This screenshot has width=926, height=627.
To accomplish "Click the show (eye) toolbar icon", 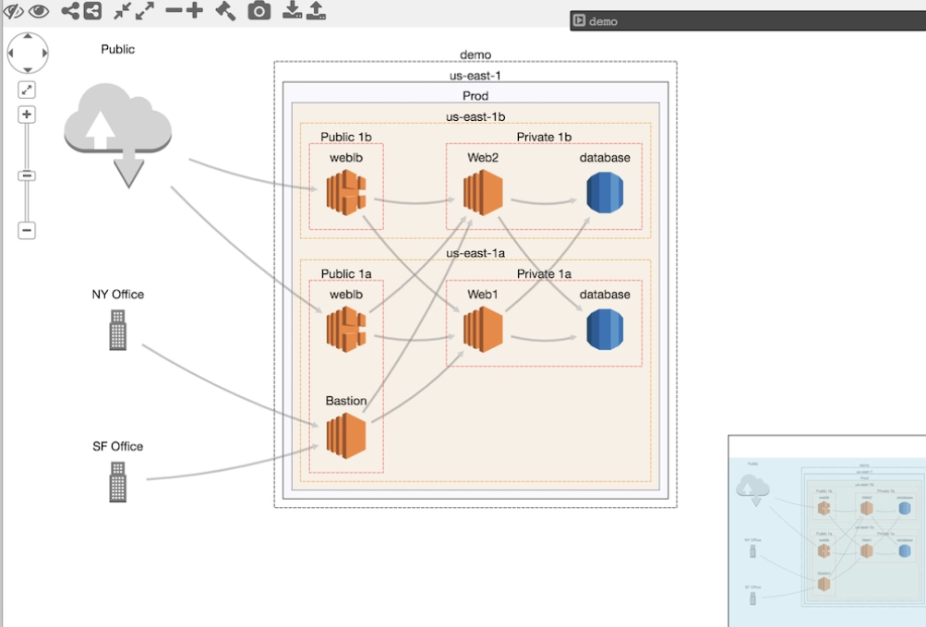I will pyautogui.click(x=39, y=11).
